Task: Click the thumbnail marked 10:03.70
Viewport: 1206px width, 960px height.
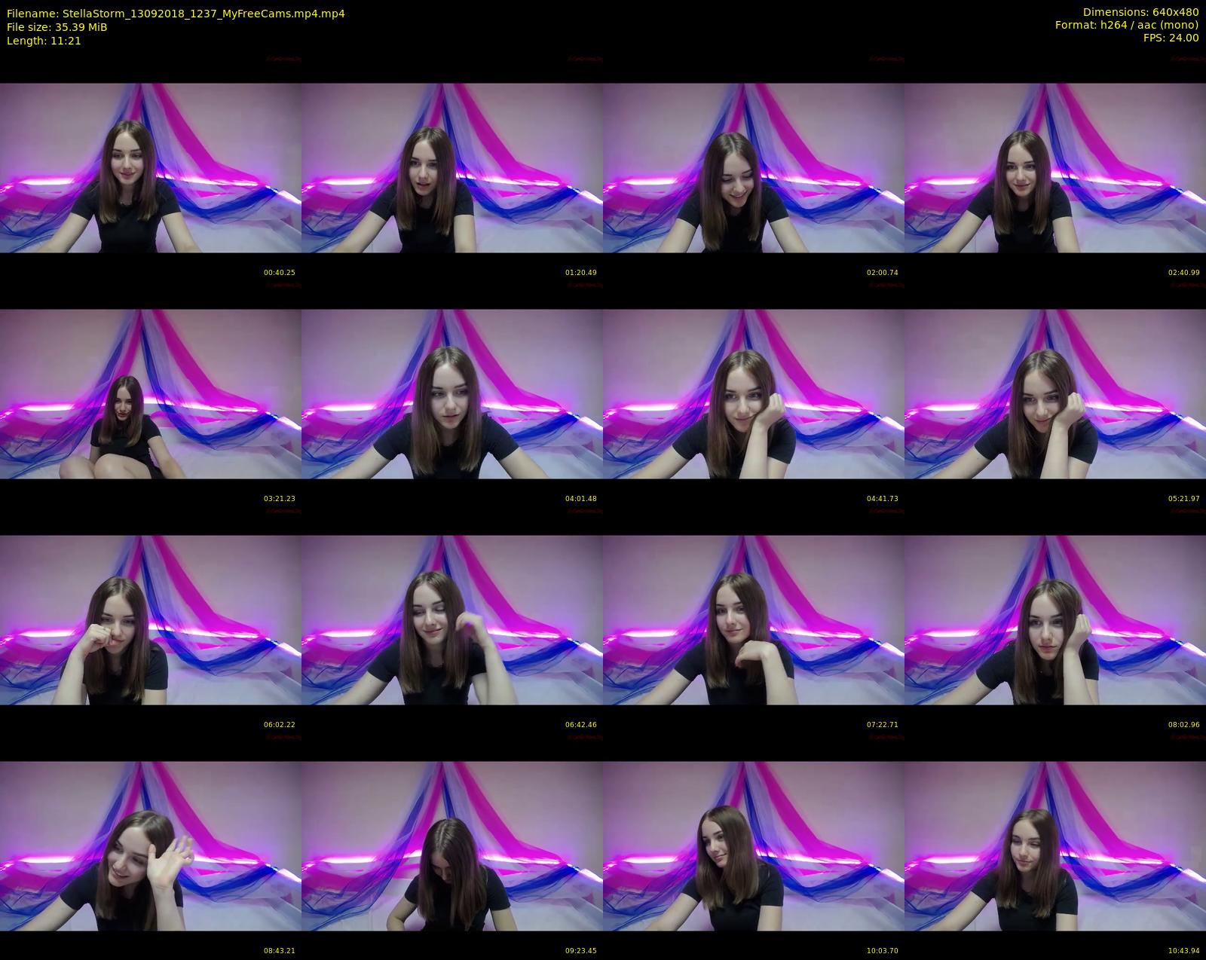Action: pos(754,845)
